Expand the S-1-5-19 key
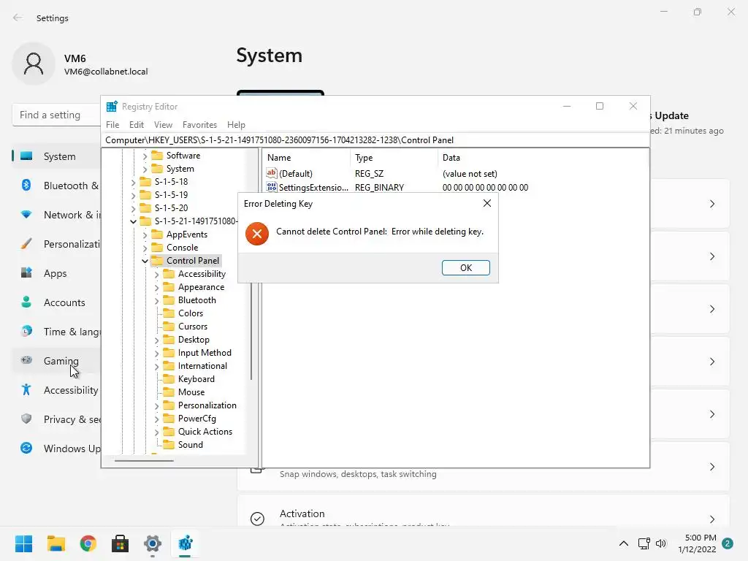The width and height of the screenshot is (748, 561). (134, 195)
